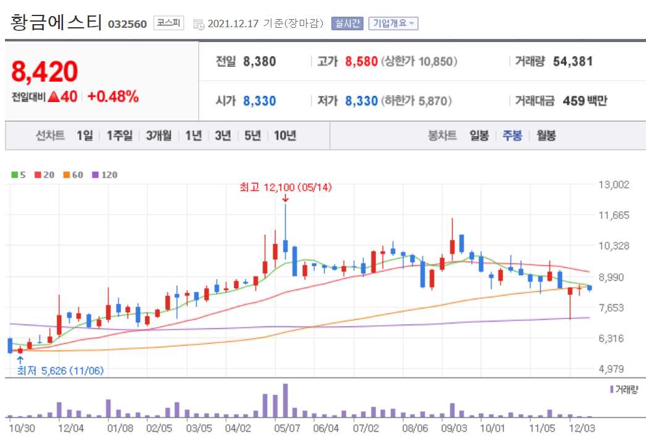
Task: Click the 최고 12,100 peak arrow marker
Action: (x=285, y=198)
